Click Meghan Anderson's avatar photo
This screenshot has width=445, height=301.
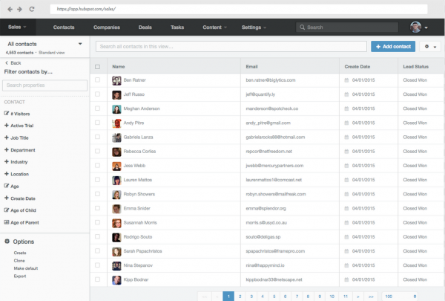pyautogui.click(x=116, y=109)
